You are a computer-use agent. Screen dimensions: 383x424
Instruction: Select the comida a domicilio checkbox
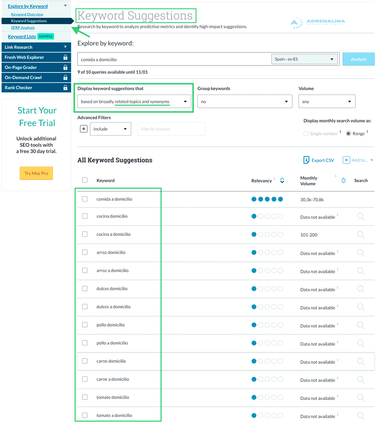85,199
